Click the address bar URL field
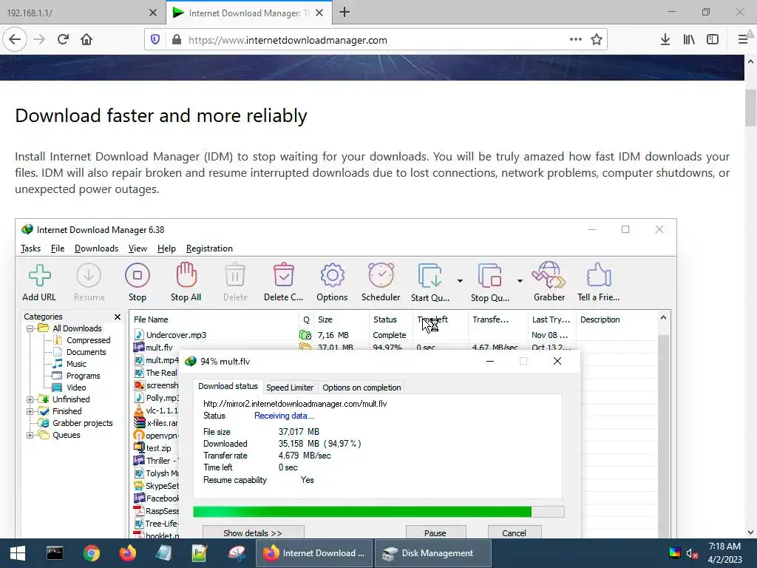 click(x=376, y=40)
